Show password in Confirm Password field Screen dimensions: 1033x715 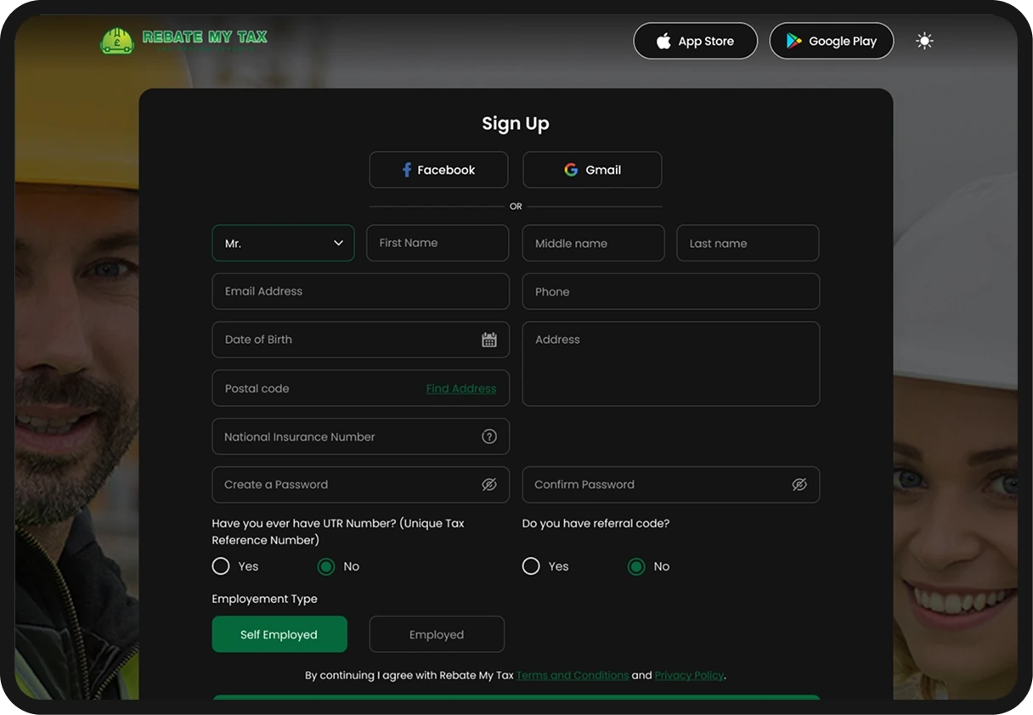pyautogui.click(x=799, y=485)
